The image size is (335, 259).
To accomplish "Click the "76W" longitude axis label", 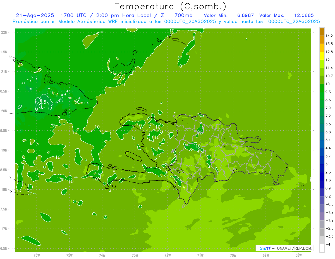I will click(x=37, y=255).
